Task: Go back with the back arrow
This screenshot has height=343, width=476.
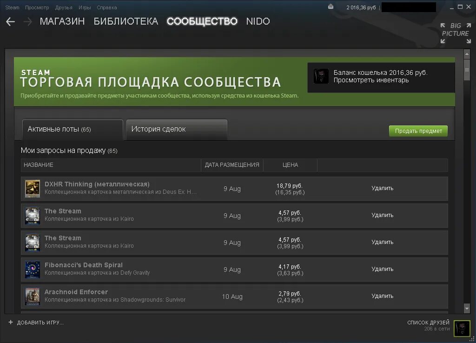Action: point(10,21)
